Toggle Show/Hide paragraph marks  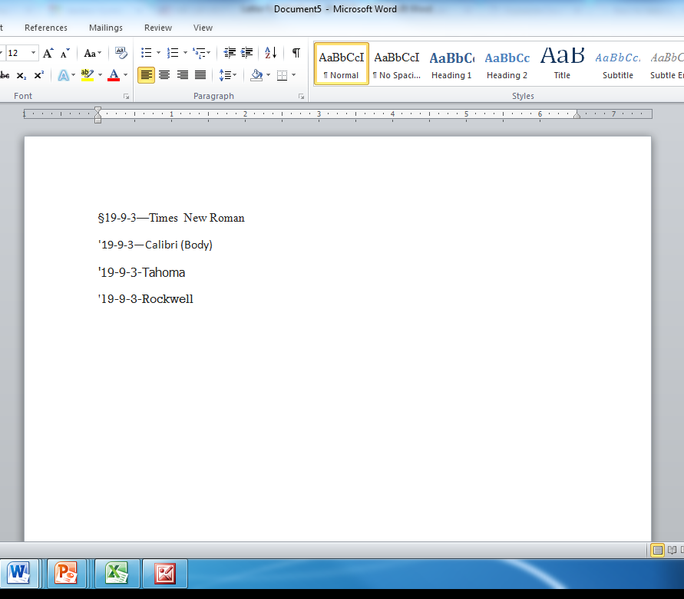(296, 53)
